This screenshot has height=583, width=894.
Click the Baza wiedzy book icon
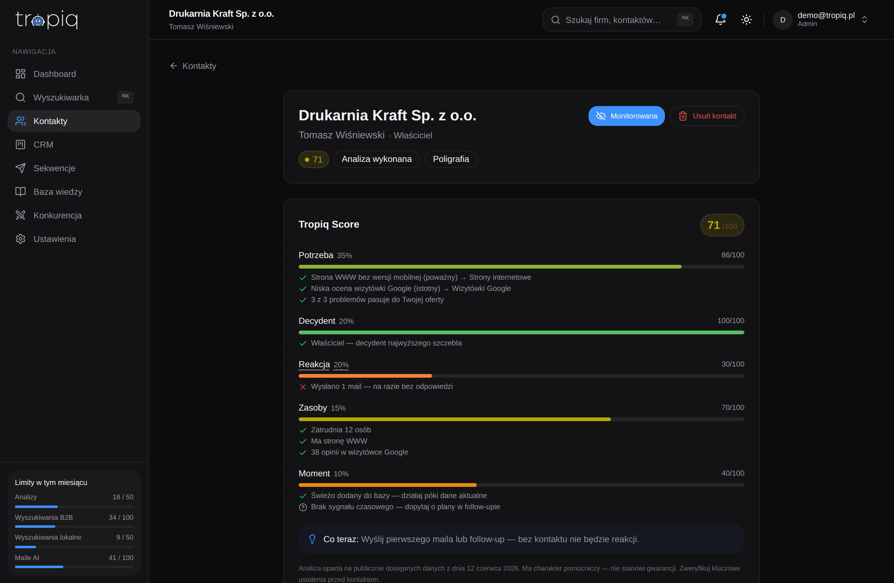click(x=20, y=192)
